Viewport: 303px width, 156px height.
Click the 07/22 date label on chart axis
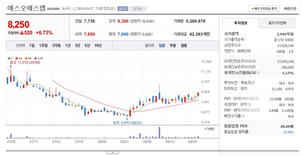click(56, 142)
